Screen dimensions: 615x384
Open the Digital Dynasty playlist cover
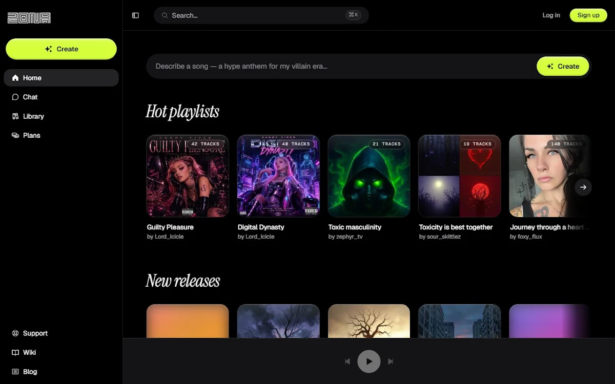(x=278, y=176)
